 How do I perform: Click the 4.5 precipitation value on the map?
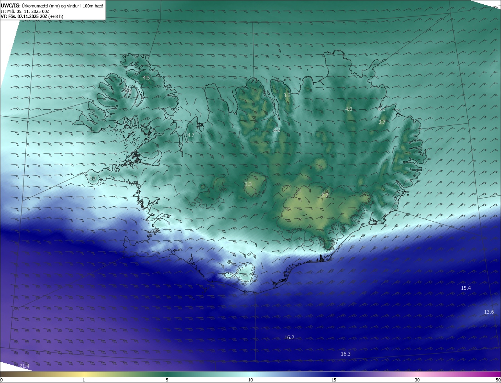(x=146, y=78)
